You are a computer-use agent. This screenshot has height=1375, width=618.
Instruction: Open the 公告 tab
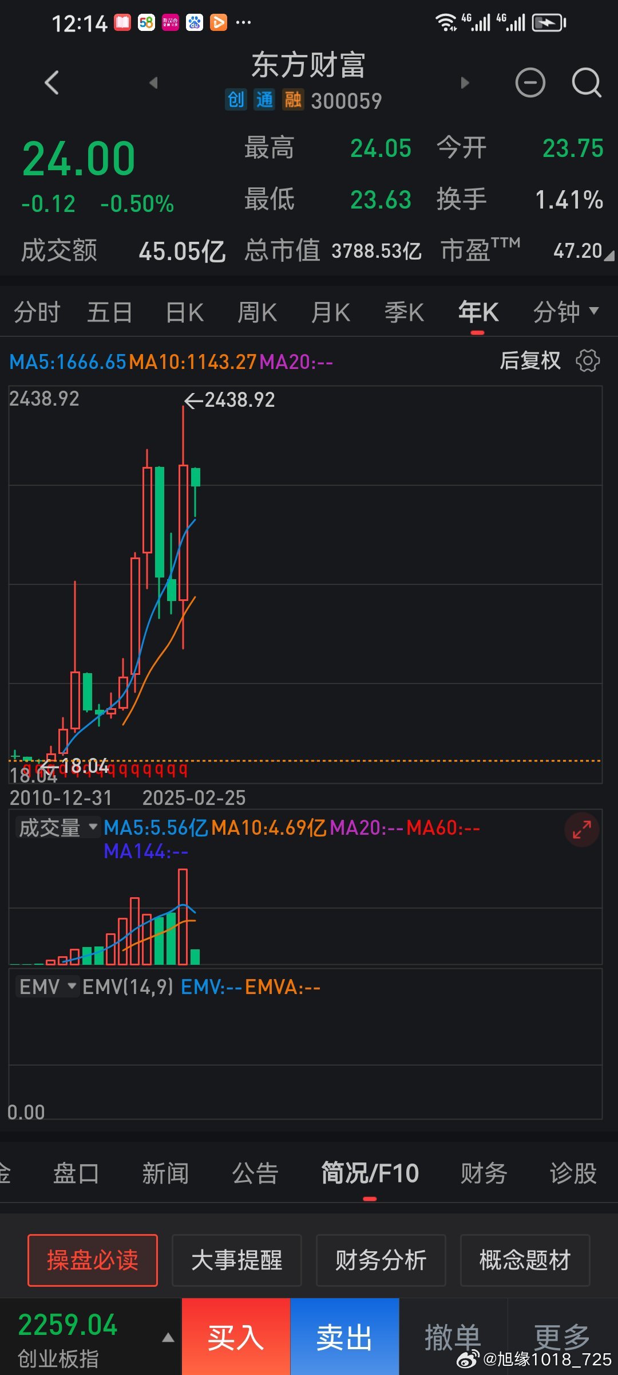pos(255,1173)
